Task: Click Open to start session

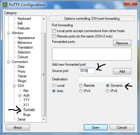Action: tap(96, 127)
